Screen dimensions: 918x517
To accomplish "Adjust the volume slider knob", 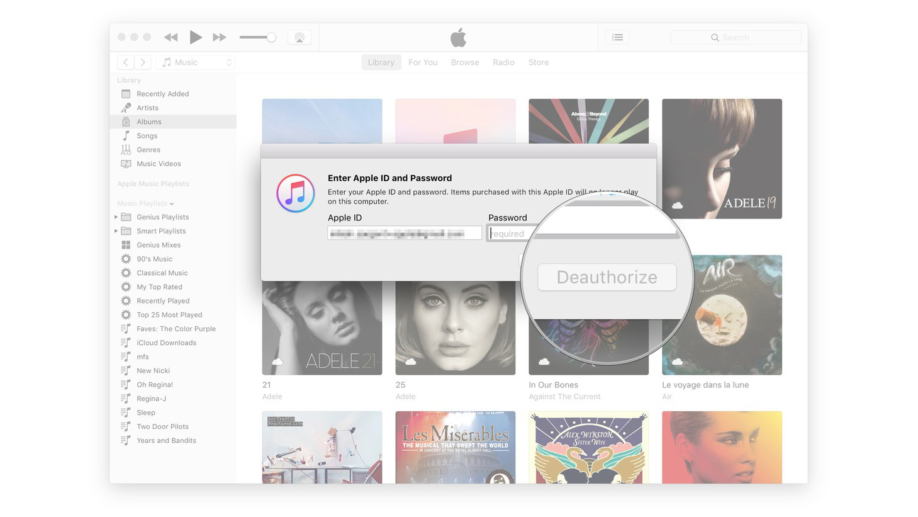I will click(271, 37).
